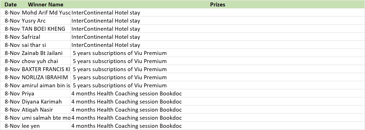
Task: Select the Winner Name header cell
Action: point(45,4)
